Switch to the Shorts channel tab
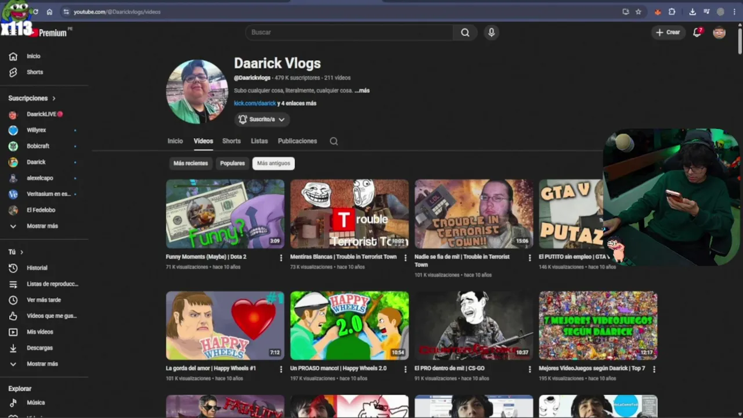Viewport: 743px width, 418px height. click(x=231, y=141)
